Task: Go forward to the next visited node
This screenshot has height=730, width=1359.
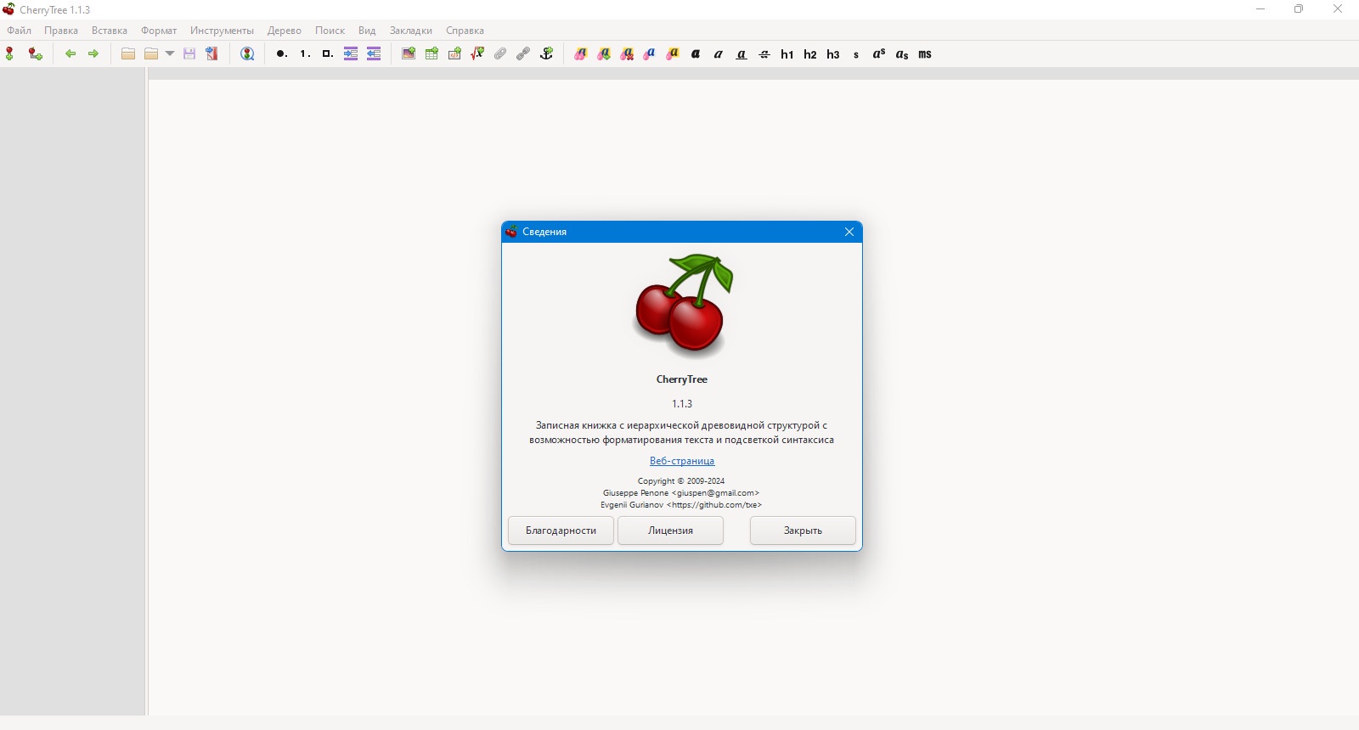Action: click(x=93, y=53)
